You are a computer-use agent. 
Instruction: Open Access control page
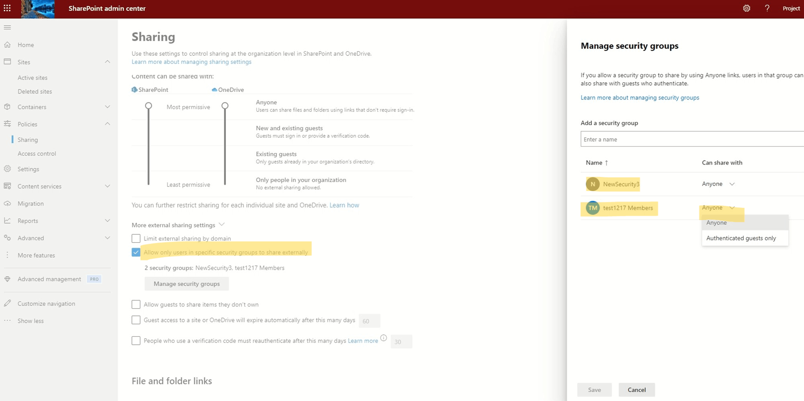click(x=37, y=154)
